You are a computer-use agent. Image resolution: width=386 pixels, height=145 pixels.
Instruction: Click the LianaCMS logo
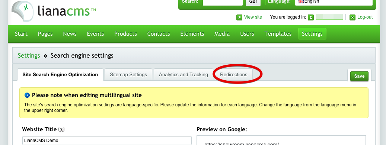54,11
